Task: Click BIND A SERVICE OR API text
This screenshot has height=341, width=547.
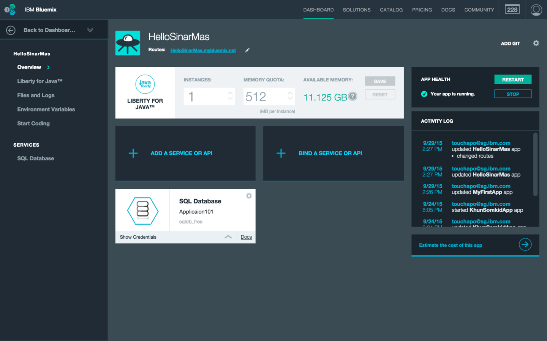Action: click(330, 153)
